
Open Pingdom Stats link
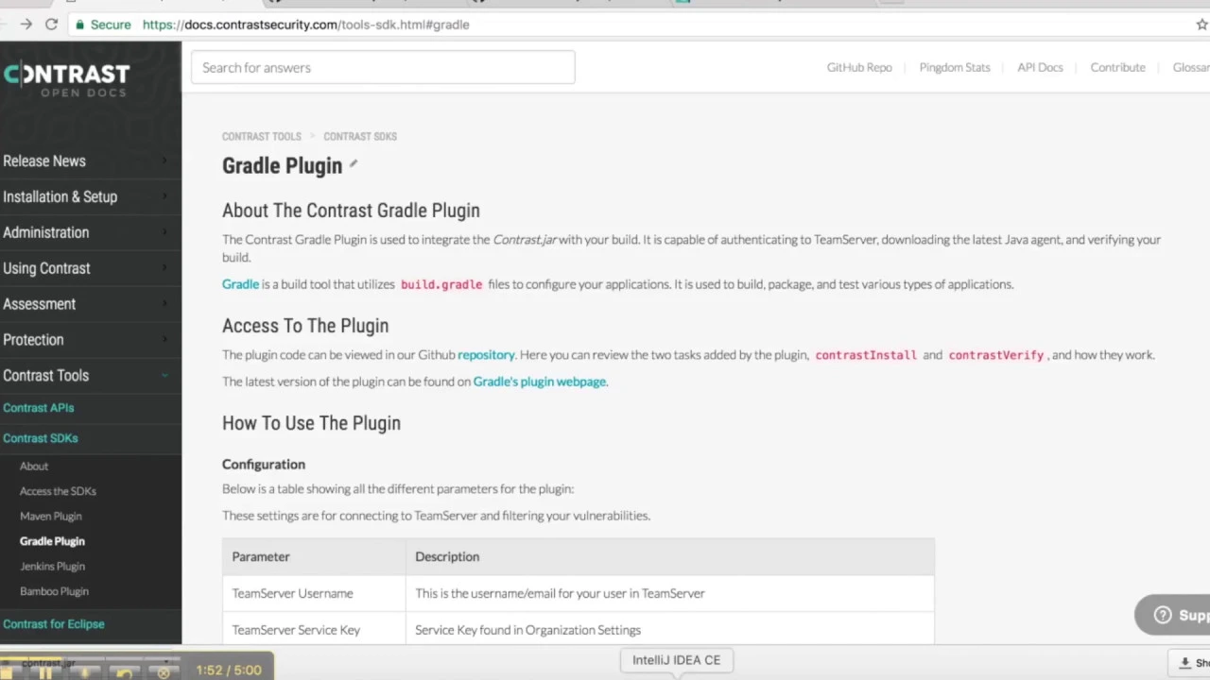pyautogui.click(x=955, y=67)
